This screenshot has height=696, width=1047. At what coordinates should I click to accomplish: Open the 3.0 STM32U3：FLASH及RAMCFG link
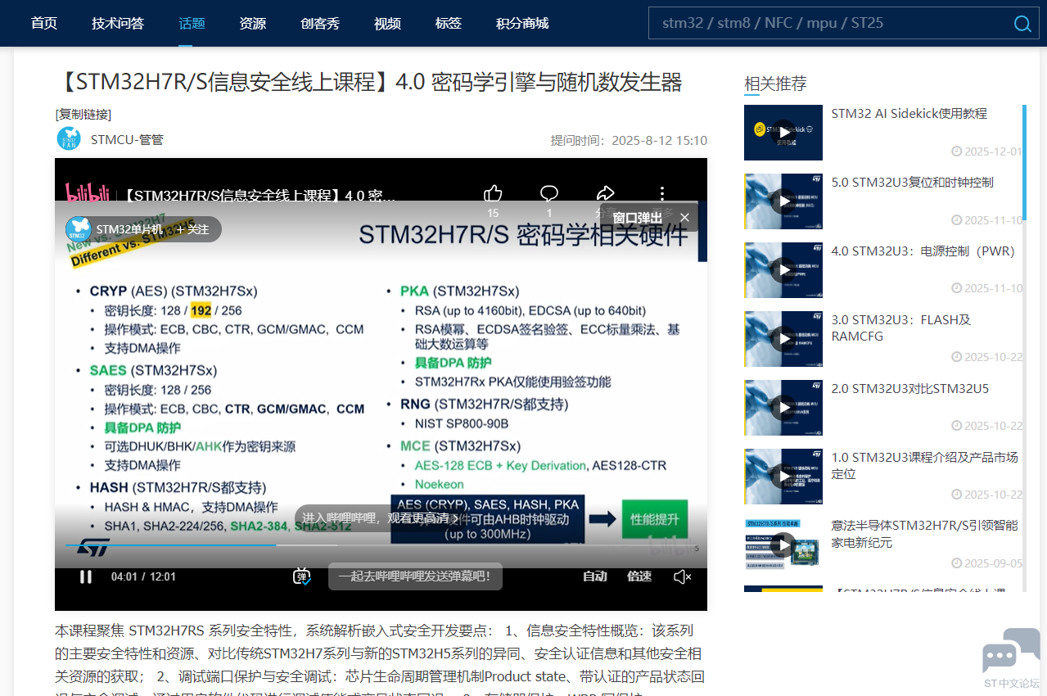pyautogui.click(x=901, y=328)
